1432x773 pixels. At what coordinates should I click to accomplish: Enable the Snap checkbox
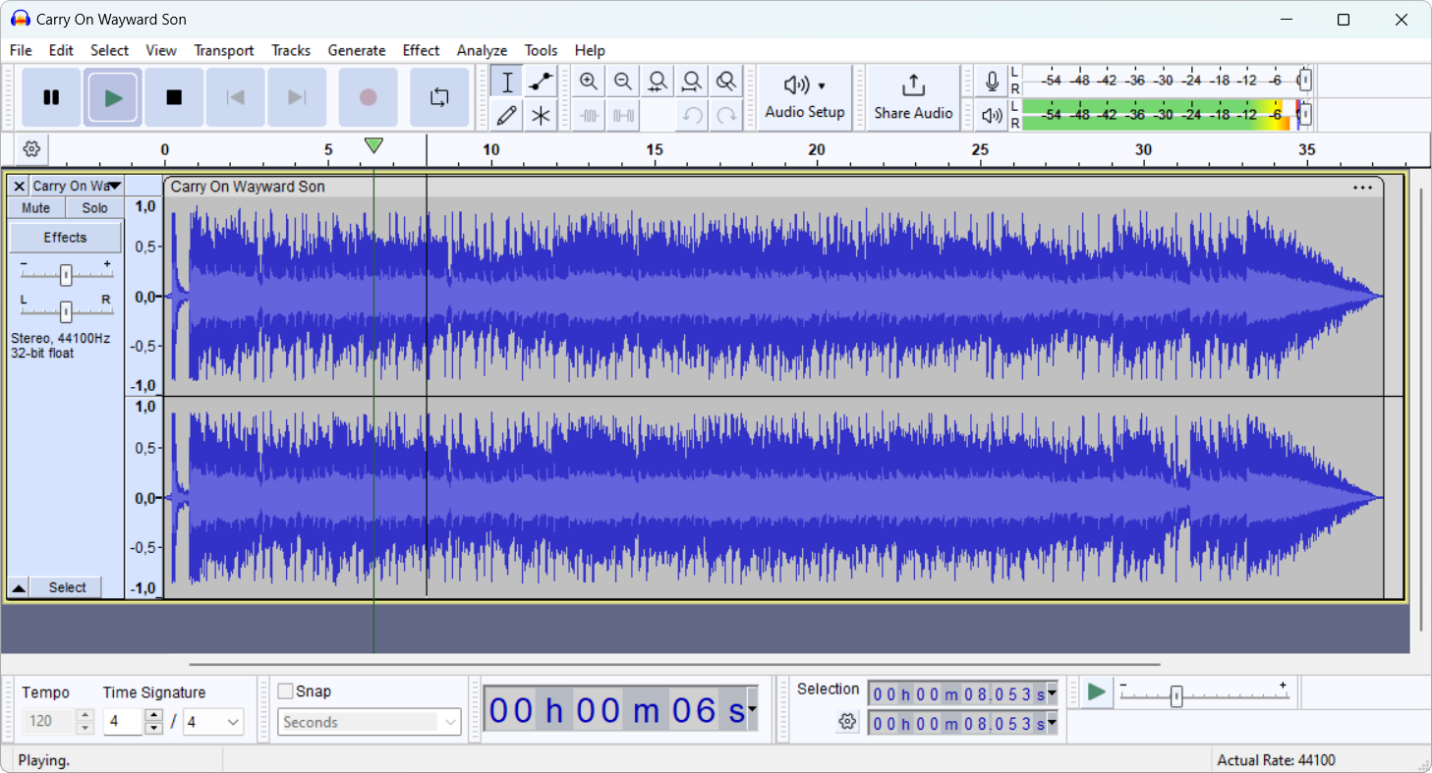pyautogui.click(x=286, y=691)
